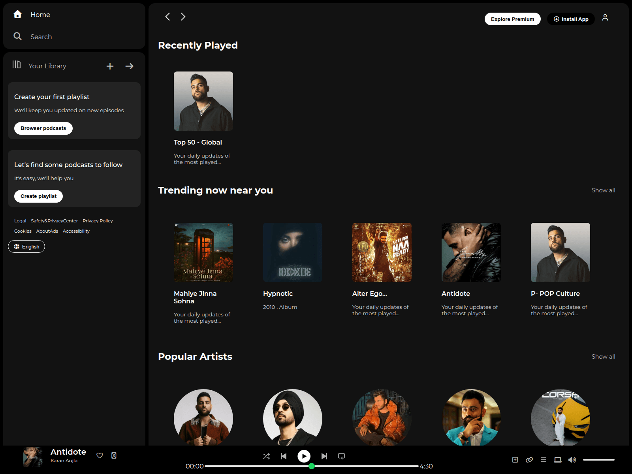The width and height of the screenshot is (632, 474).
Task: Click the icon next to the heart in the player
Action: [x=114, y=455]
